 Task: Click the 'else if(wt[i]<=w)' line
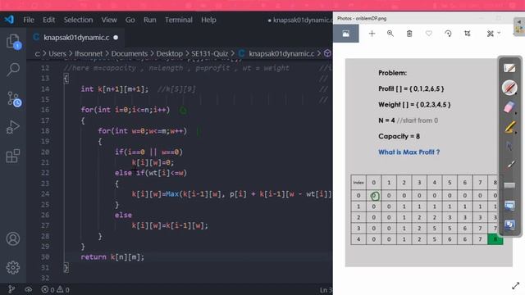151,173
